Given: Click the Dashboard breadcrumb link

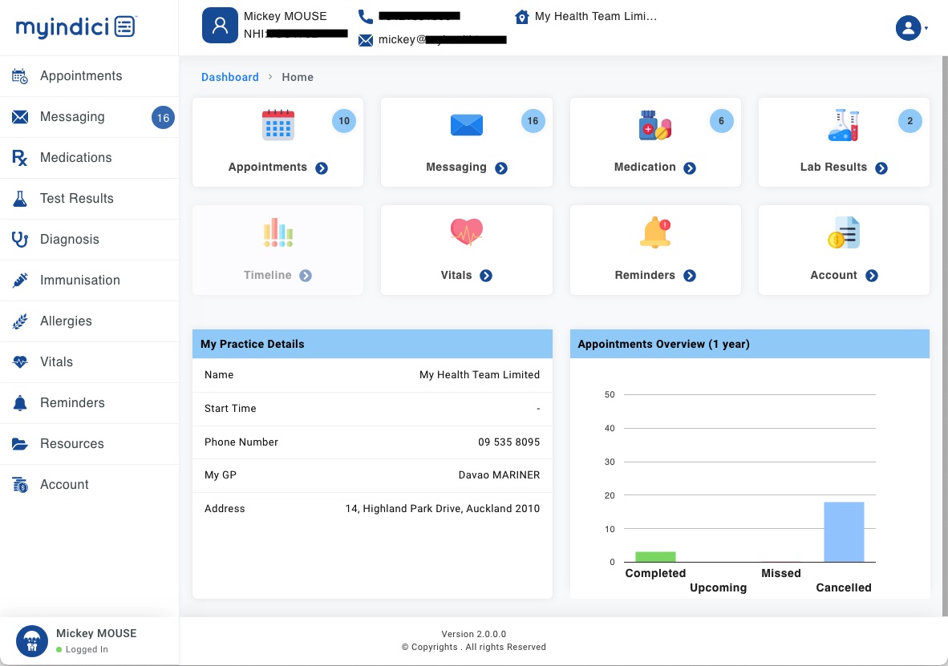Looking at the screenshot, I should (x=229, y=78).
